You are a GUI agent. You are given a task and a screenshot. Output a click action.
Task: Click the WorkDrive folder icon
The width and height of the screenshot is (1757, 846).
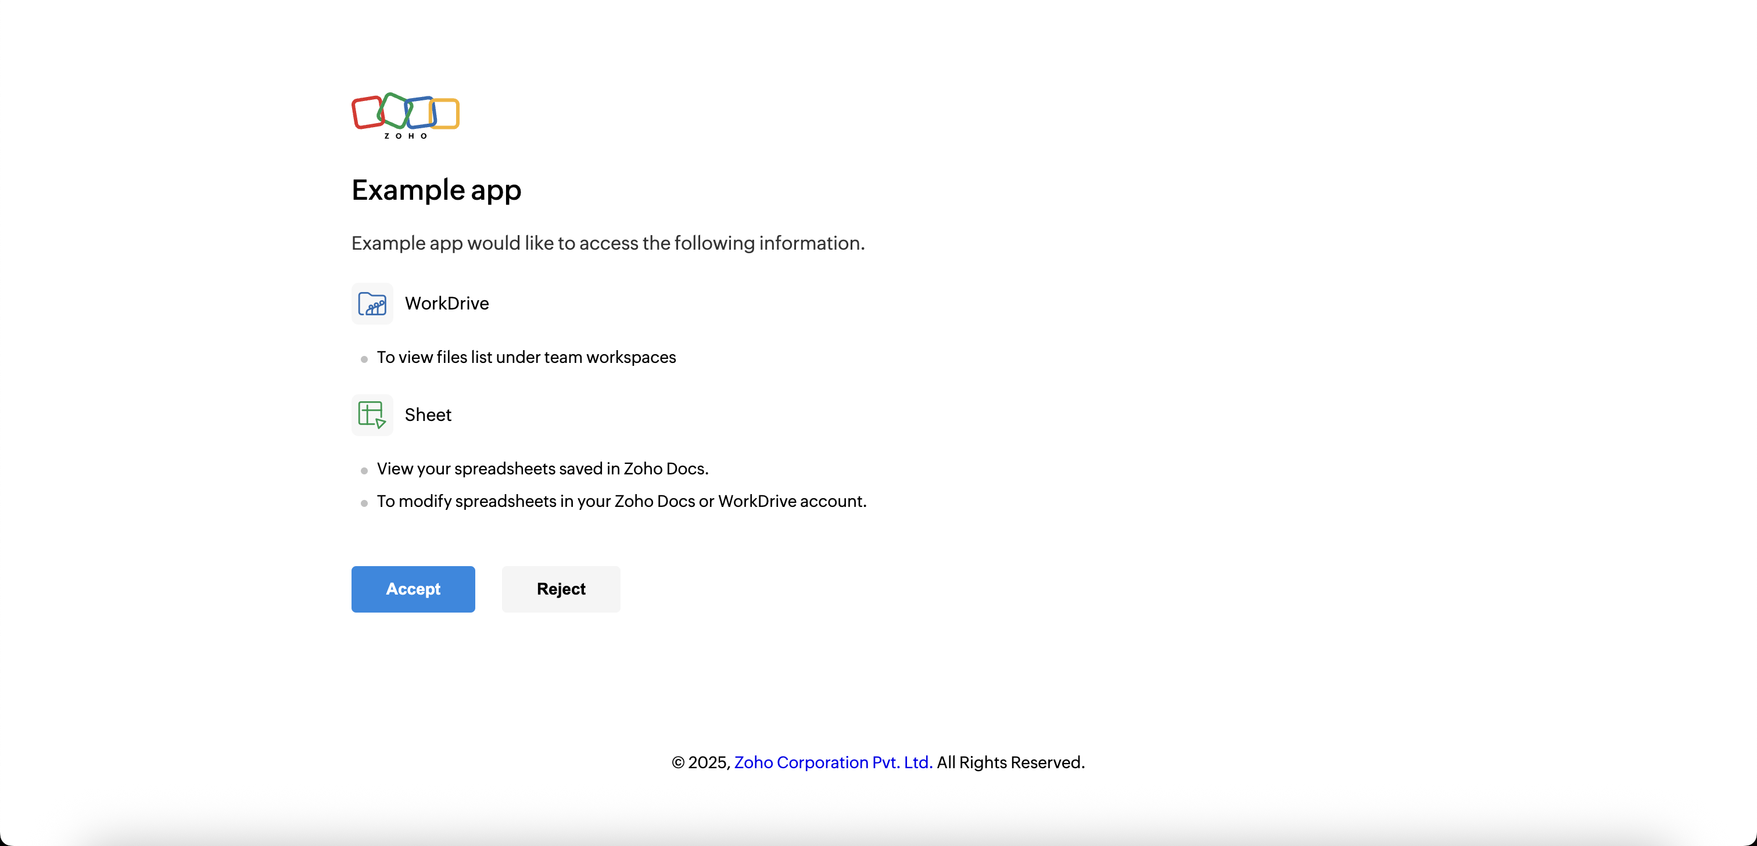click(x=372, y=303)
